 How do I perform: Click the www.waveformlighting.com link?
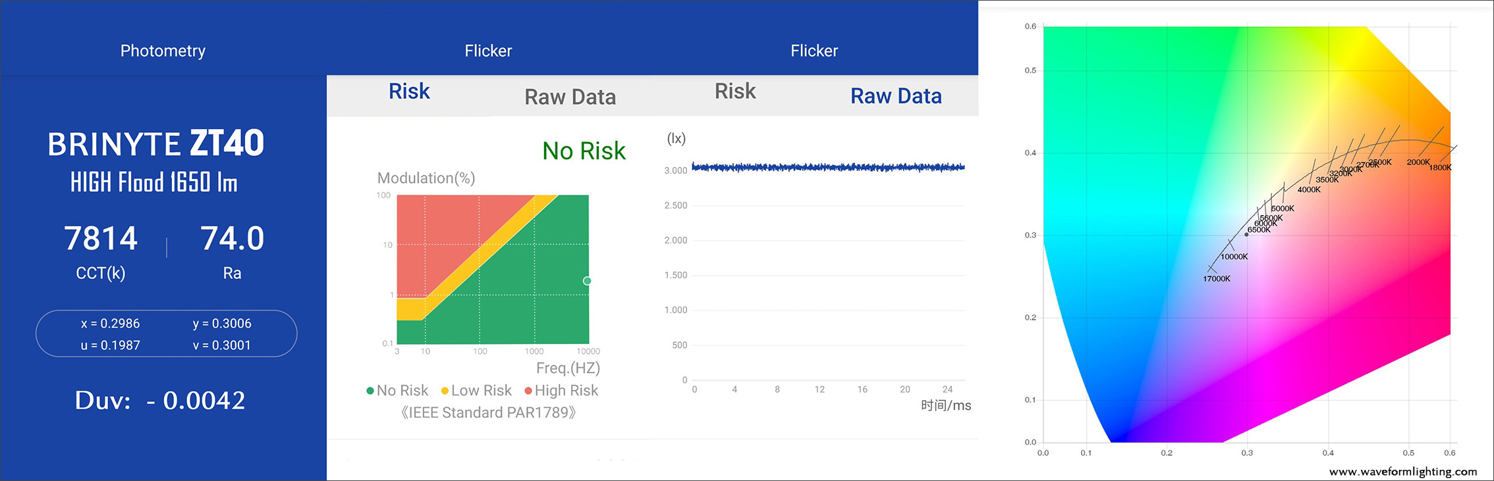pos(1403,472)
